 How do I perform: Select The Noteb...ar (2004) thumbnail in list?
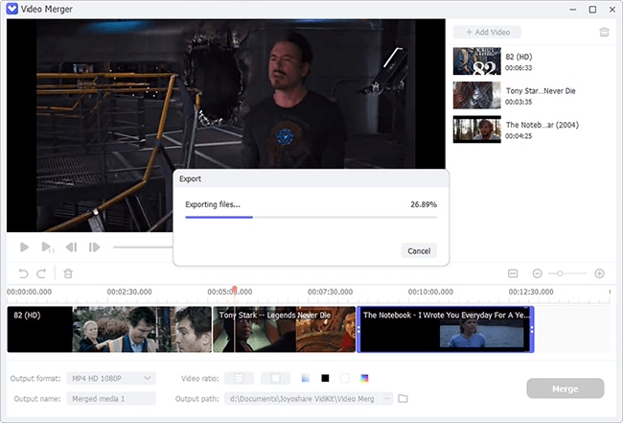(x=476, y=129)
